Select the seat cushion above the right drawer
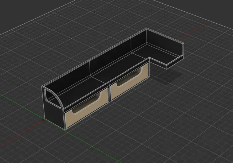This screenshot has height=163, width=233. point(121,69)
